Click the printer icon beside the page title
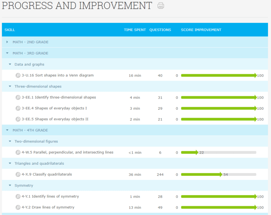Image resolution: width=271 pixels, height=215 pixels. click(x=160, y=6)
